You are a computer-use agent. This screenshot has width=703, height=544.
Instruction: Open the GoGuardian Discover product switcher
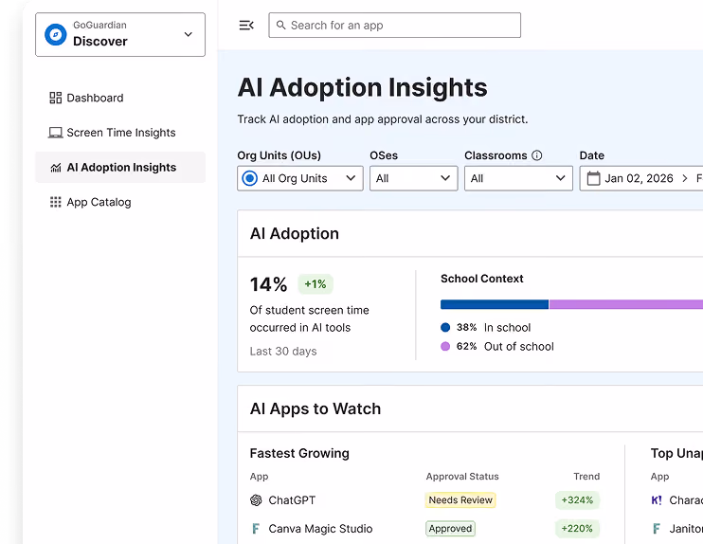pyautogui.click(x=120, y=34)
